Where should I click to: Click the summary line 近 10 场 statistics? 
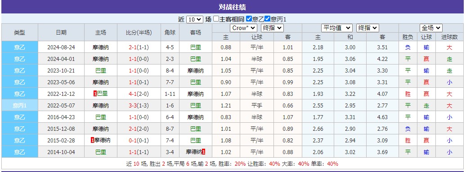click(x=232, y=163)
